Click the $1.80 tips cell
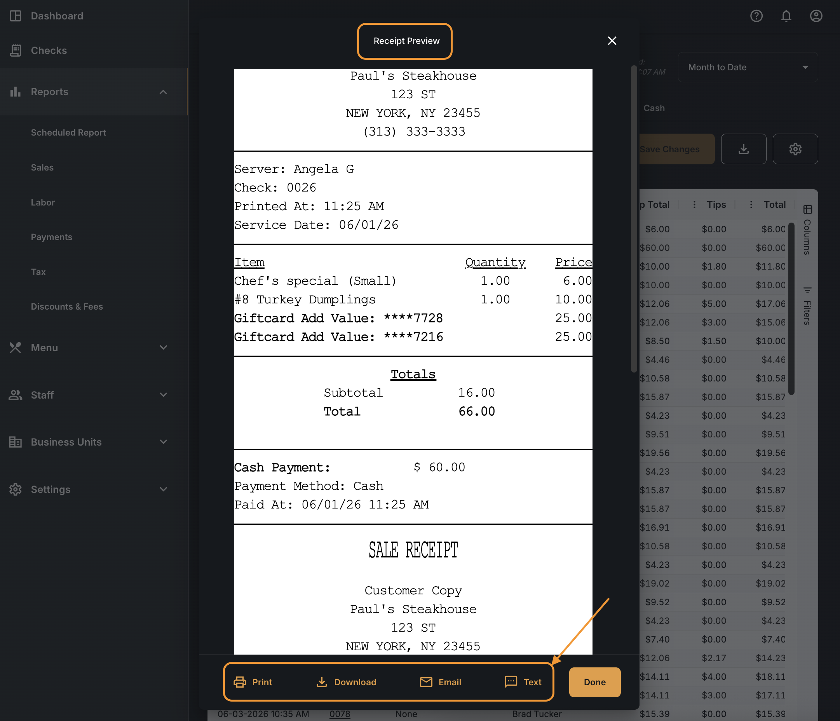 click(713, 266)
